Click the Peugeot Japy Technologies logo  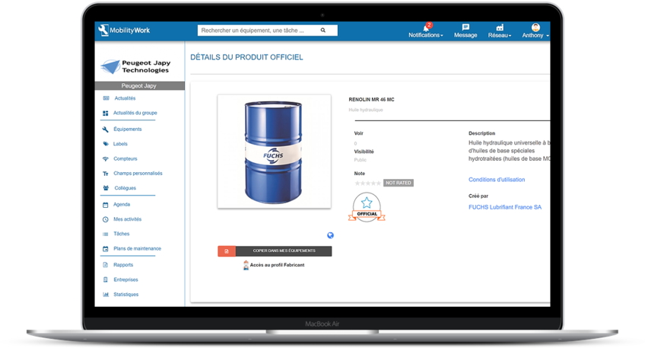point(136,66)
